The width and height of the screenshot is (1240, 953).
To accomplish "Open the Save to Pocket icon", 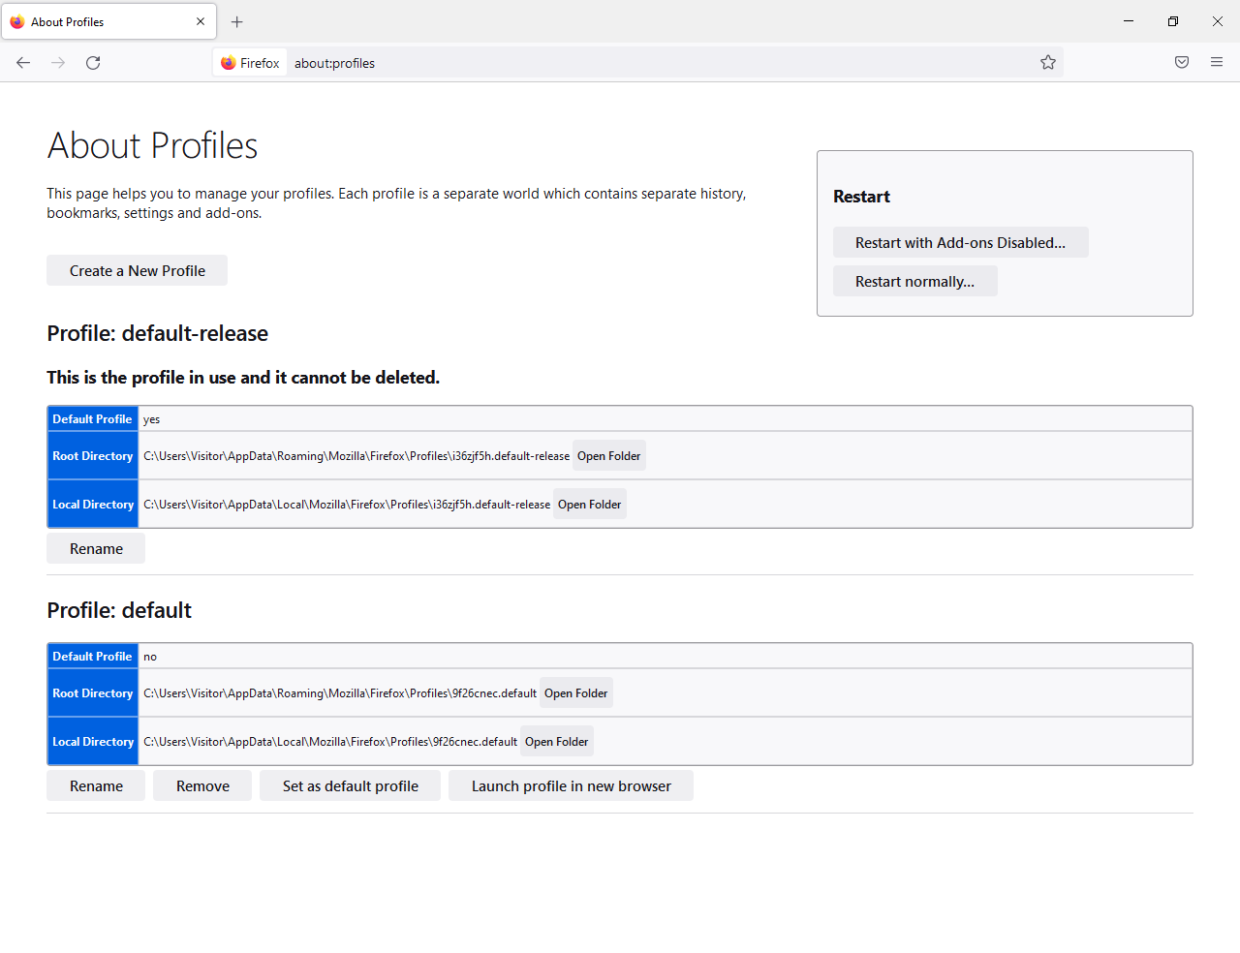I will pyautogui.click(x=1182, y=63).
